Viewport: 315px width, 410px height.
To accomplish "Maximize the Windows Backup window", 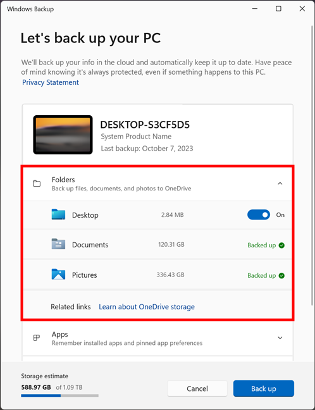I will (279, 9).
